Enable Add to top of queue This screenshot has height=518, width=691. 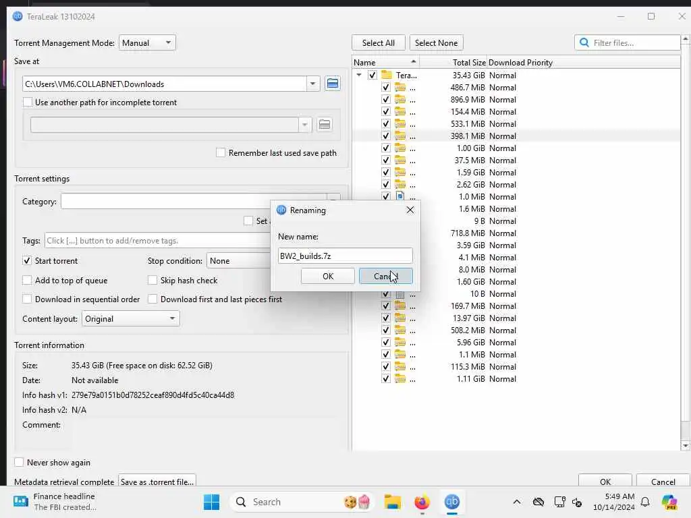[x=27, y=280]
